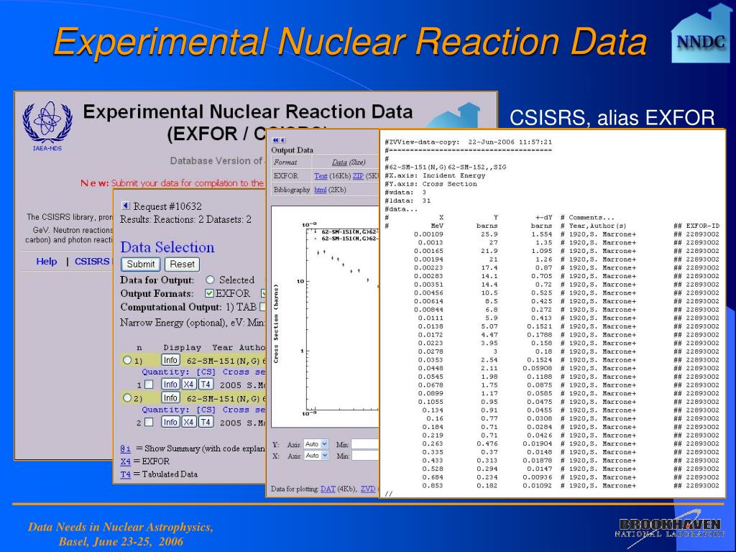
Task: Select the radio button for reaction 1)
Action: [x=126, y=360]
